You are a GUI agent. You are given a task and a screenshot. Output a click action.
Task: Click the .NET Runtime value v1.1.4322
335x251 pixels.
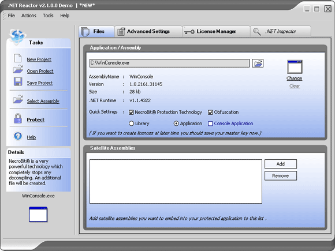[x=140, y=100]
